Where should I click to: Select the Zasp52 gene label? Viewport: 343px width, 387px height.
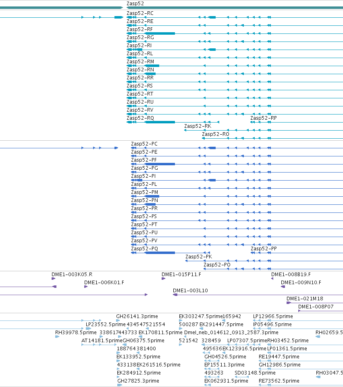coord(135,4)
